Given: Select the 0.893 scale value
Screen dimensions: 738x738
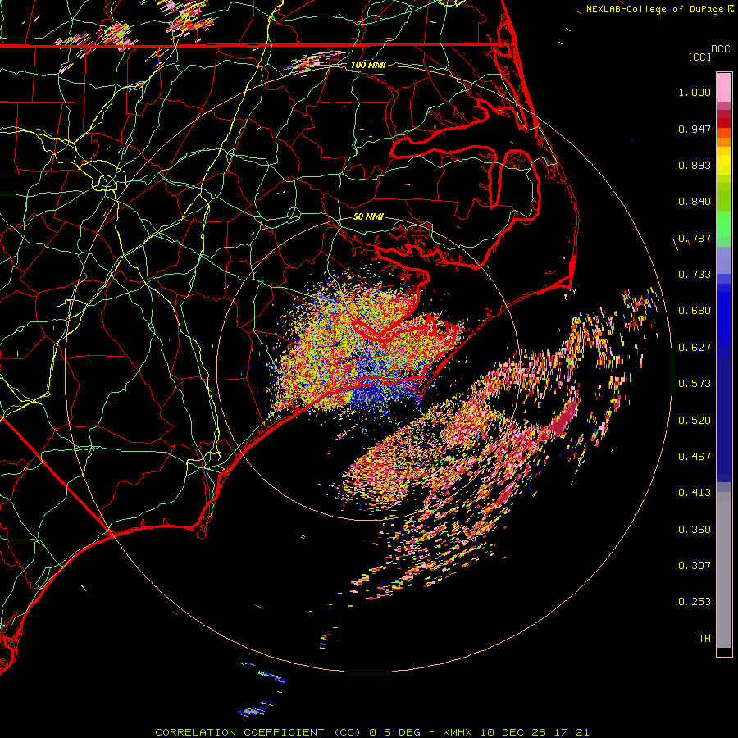Looking at the screenshot, I should pyautogui.click(x=695, y=165).
